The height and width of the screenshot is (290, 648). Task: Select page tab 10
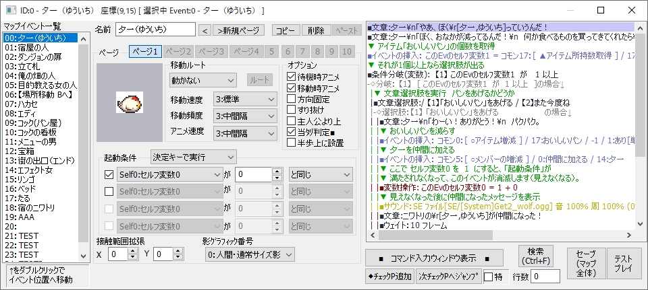coord(348,52)
